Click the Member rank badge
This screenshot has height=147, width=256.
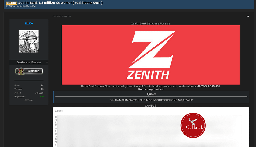pyautogui.click(x=29, y=71)
